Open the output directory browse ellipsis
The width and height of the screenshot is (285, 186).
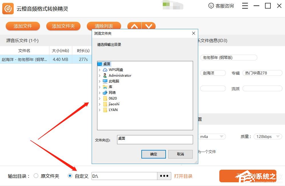tap(164, 176)
